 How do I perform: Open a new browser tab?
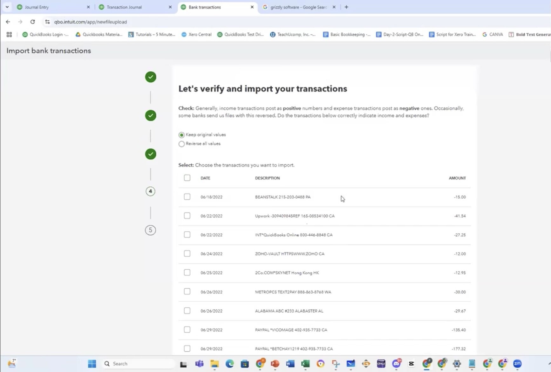pos(346,7)
